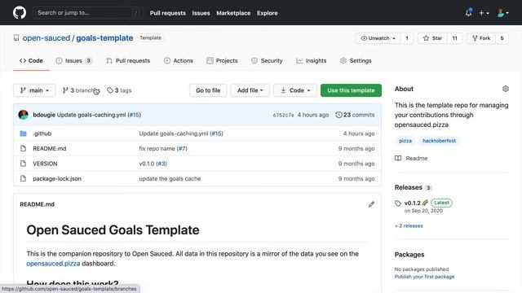This screenshot has height=293, width=522.
Task: Click the Go to file button
Action: point(208,90)
